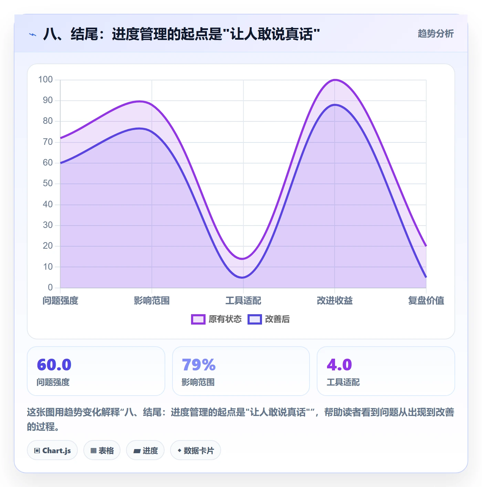
Task: Open the 60.0 问题强度 data card
Action: point(96,371)
